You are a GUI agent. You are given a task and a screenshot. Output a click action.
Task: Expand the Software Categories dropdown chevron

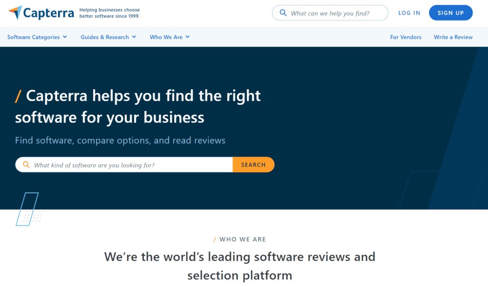pyautogui.click(x=65, y=37)
